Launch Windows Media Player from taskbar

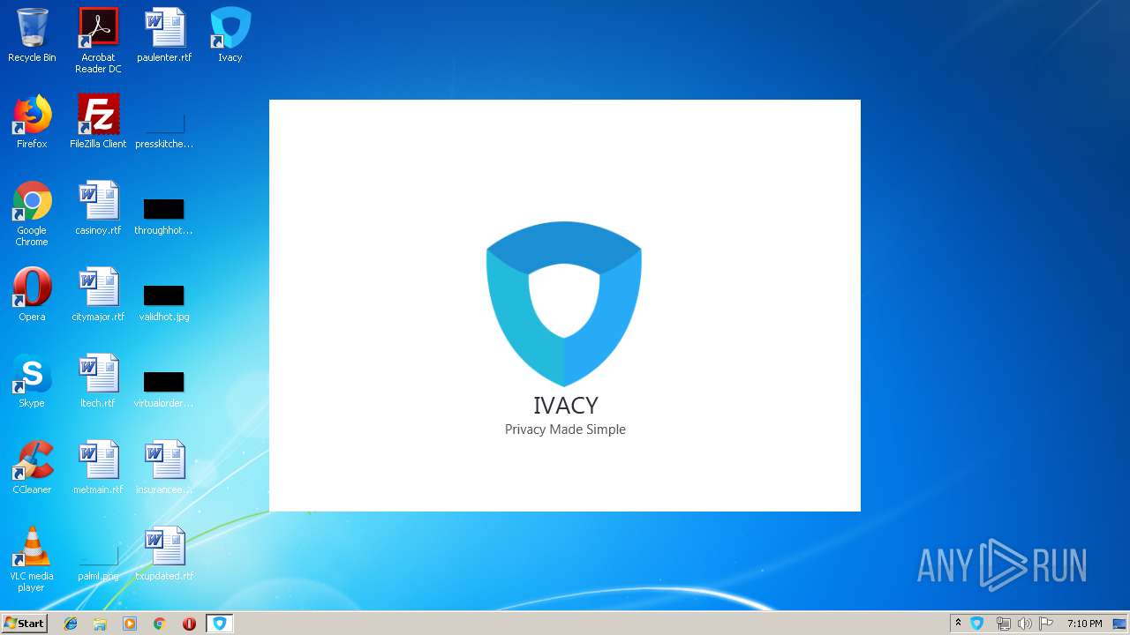[x=130, y=624]
